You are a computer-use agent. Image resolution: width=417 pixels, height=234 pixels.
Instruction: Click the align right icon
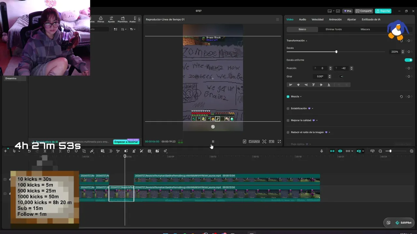tap(306, 85)
